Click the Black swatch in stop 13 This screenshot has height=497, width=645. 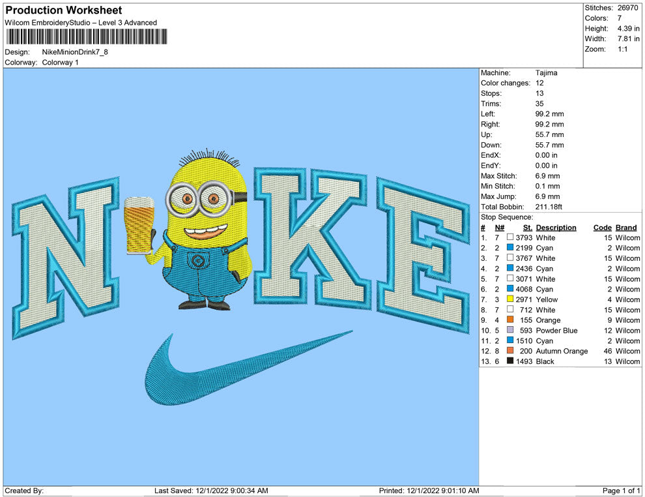point(510,361)
